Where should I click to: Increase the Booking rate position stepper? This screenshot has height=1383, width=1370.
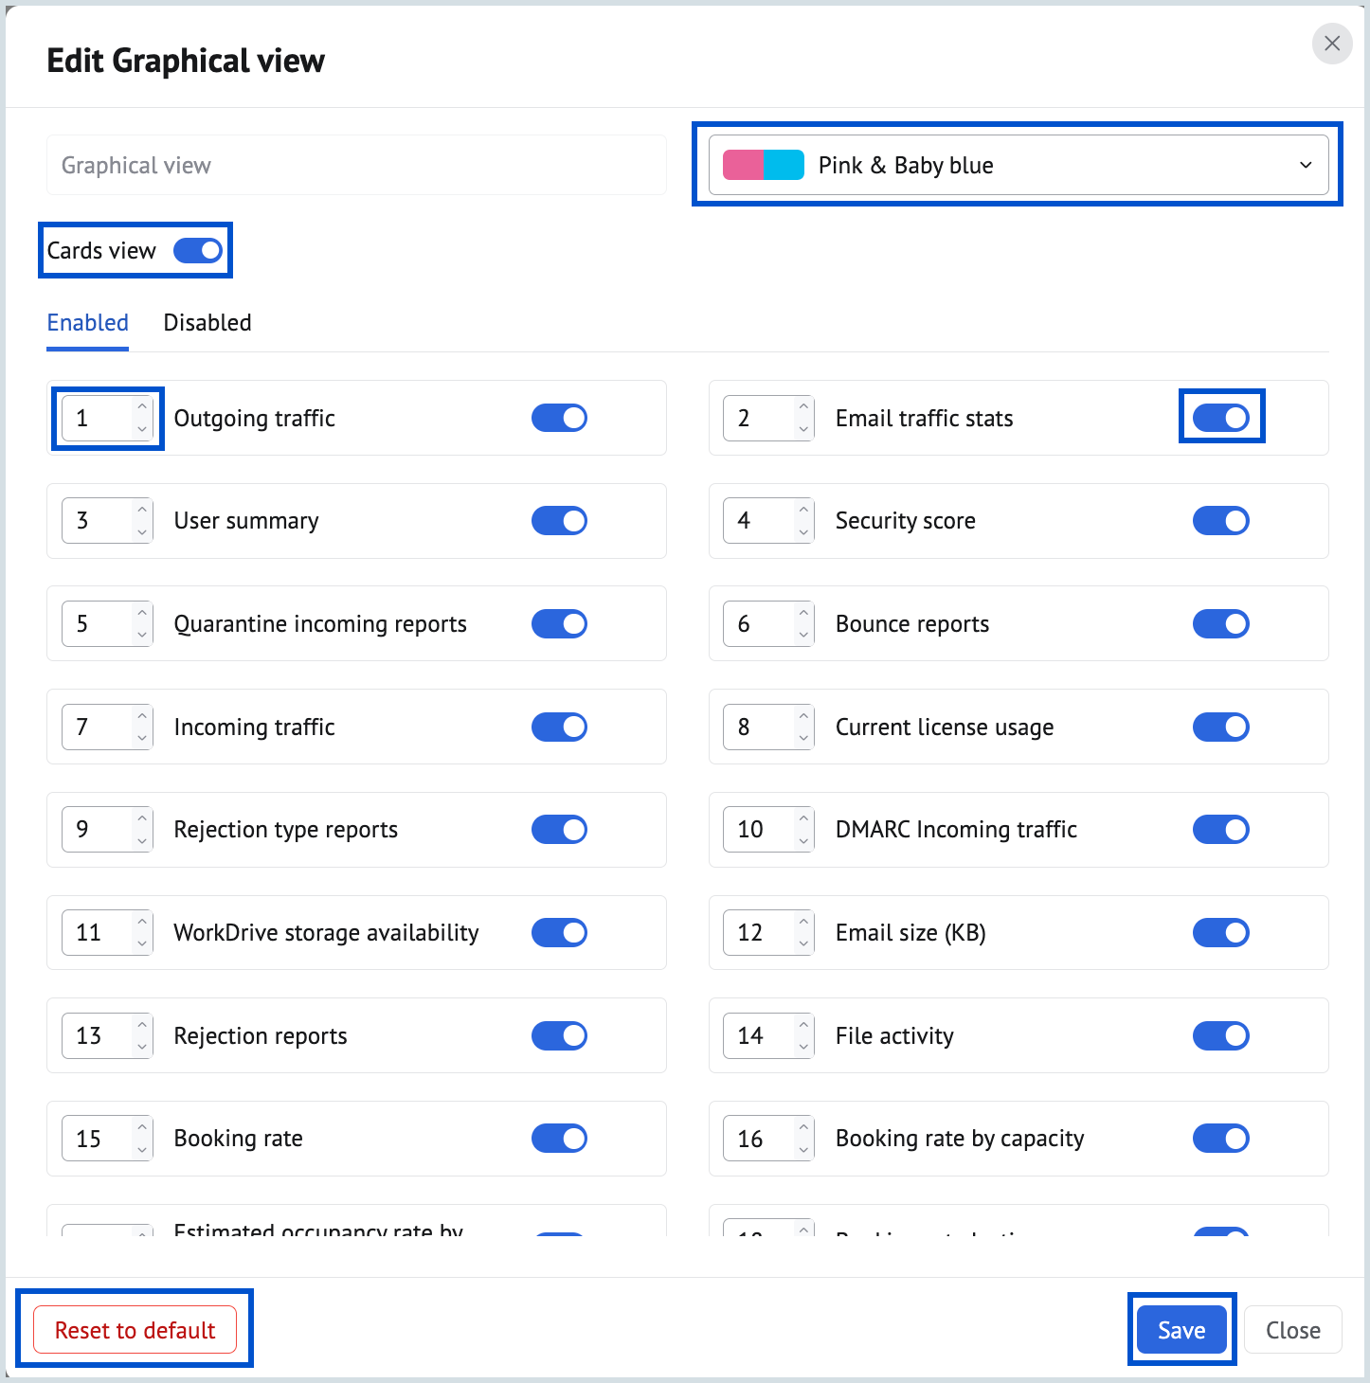coord(142,1127)
